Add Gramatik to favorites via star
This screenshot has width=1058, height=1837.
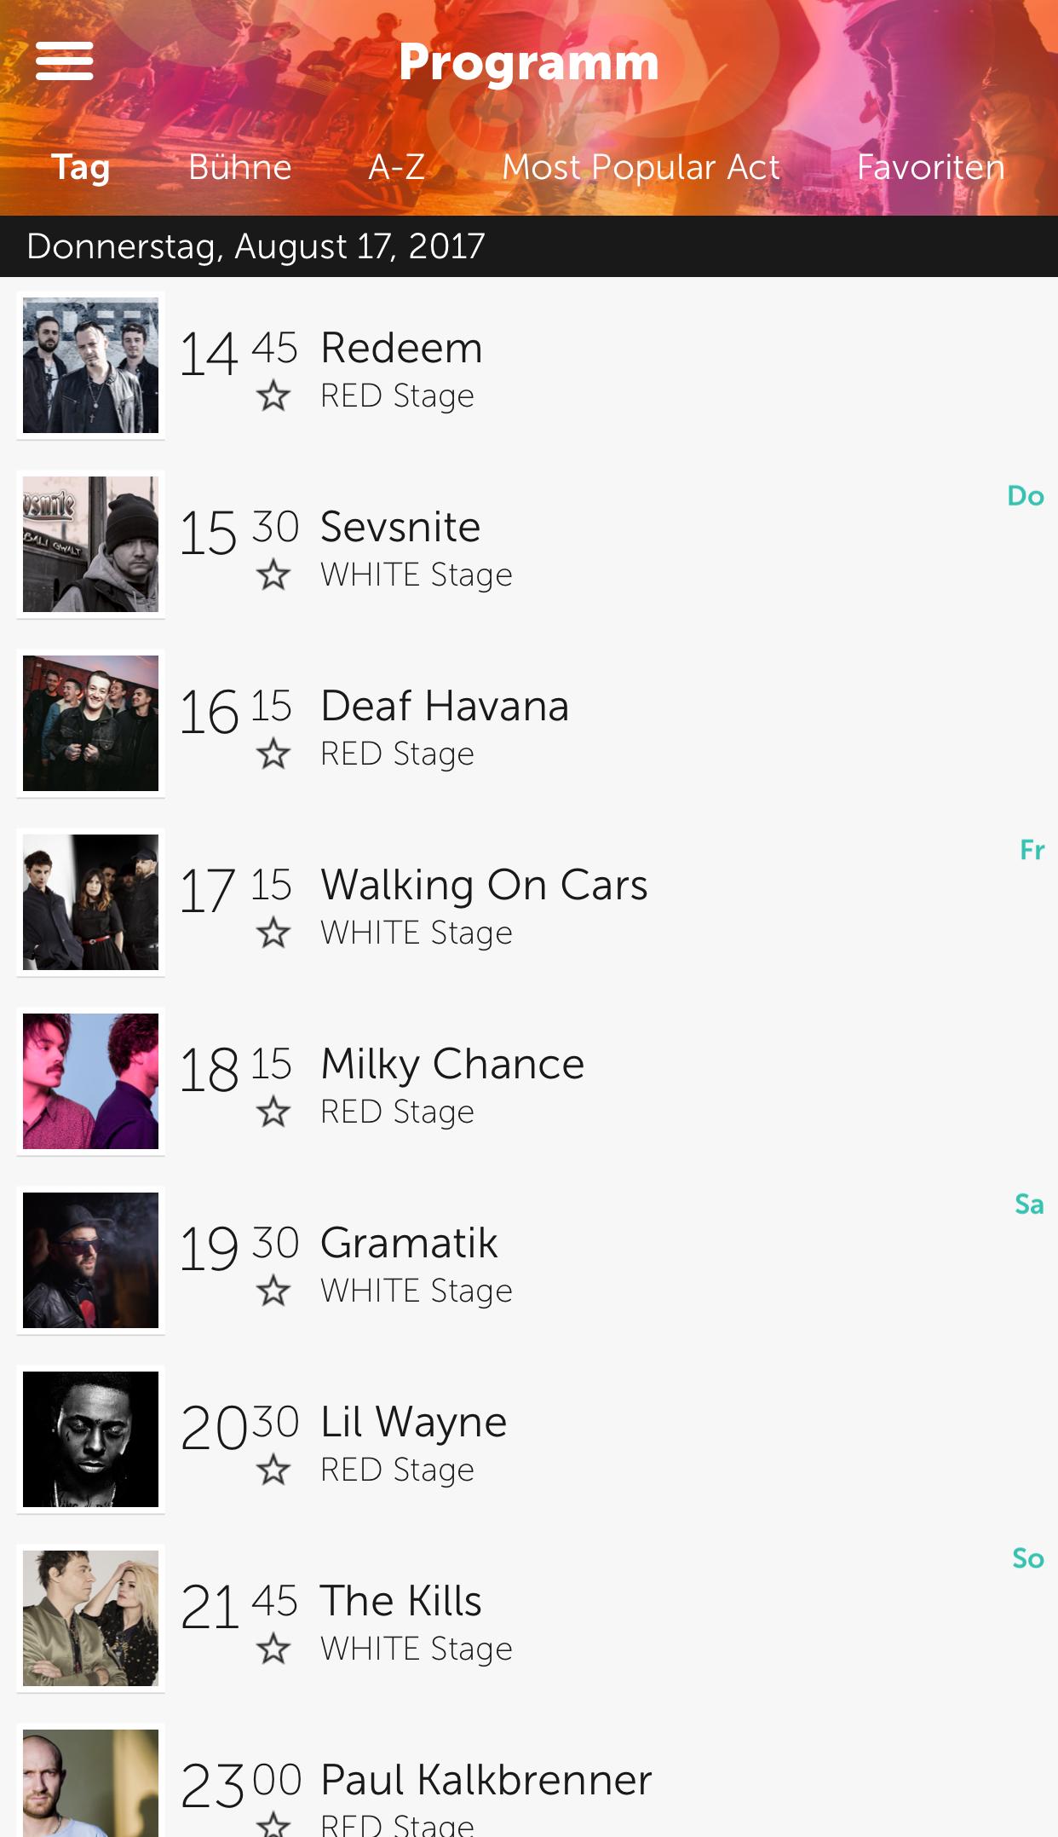coord(273,1291)
